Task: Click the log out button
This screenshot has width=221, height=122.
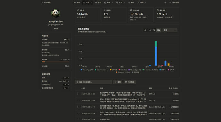Action: pos(174,3)
